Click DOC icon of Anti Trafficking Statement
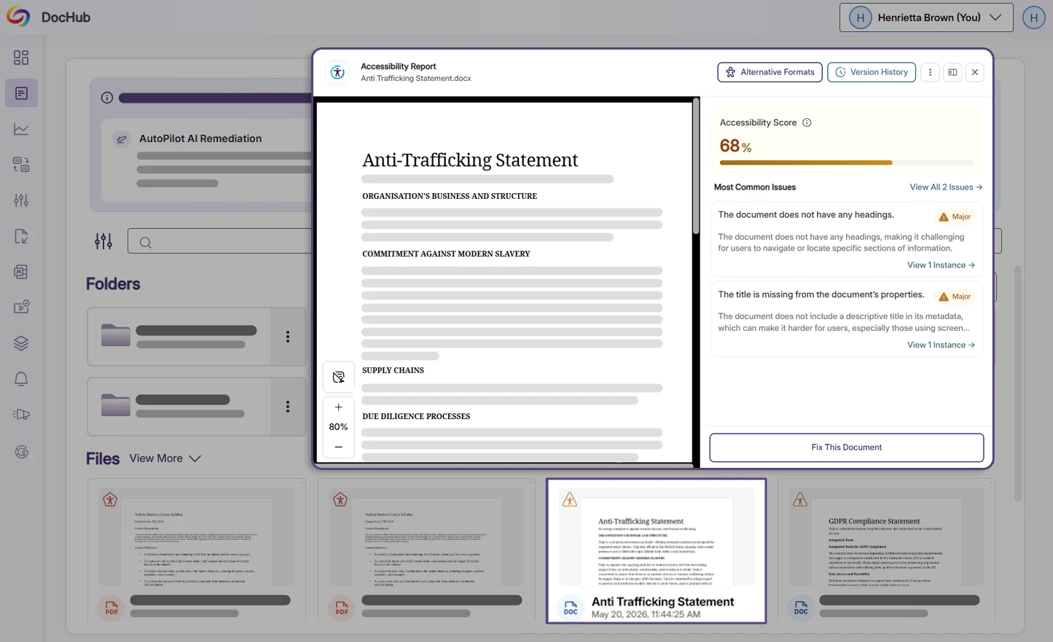The height and width of the screenshot is (642, 1053). pos(571,608)
